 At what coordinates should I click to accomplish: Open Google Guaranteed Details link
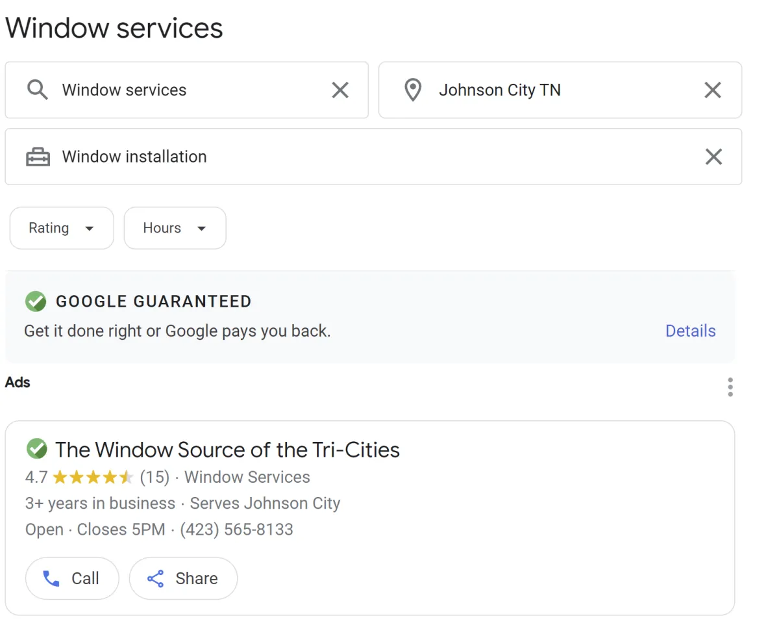[690, 331]
